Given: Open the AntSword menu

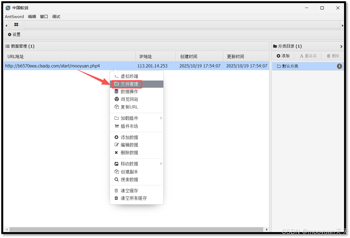Looking at the screenshot, I should (x=14, y=17).
